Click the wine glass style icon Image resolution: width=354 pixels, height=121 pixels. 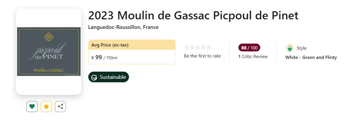click(x=290, y=48)
